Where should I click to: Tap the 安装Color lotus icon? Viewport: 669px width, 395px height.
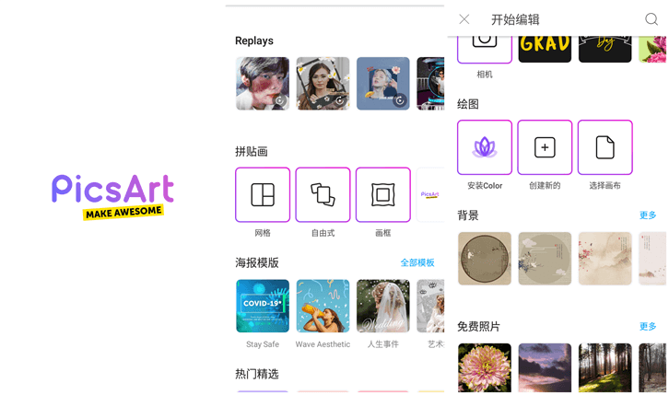[x=485, y=147]
